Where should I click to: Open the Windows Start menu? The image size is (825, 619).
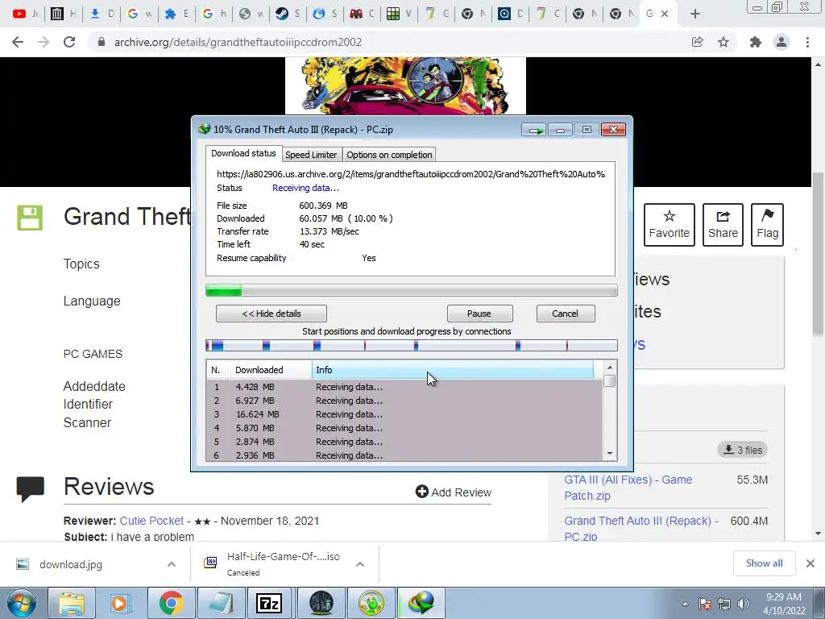(21, 603)
